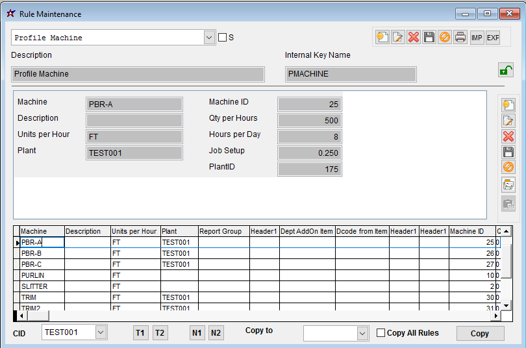Click the red X delete icon in top toolbar
The height and width of the screenshot is (348, 526).
pos(414,37)
